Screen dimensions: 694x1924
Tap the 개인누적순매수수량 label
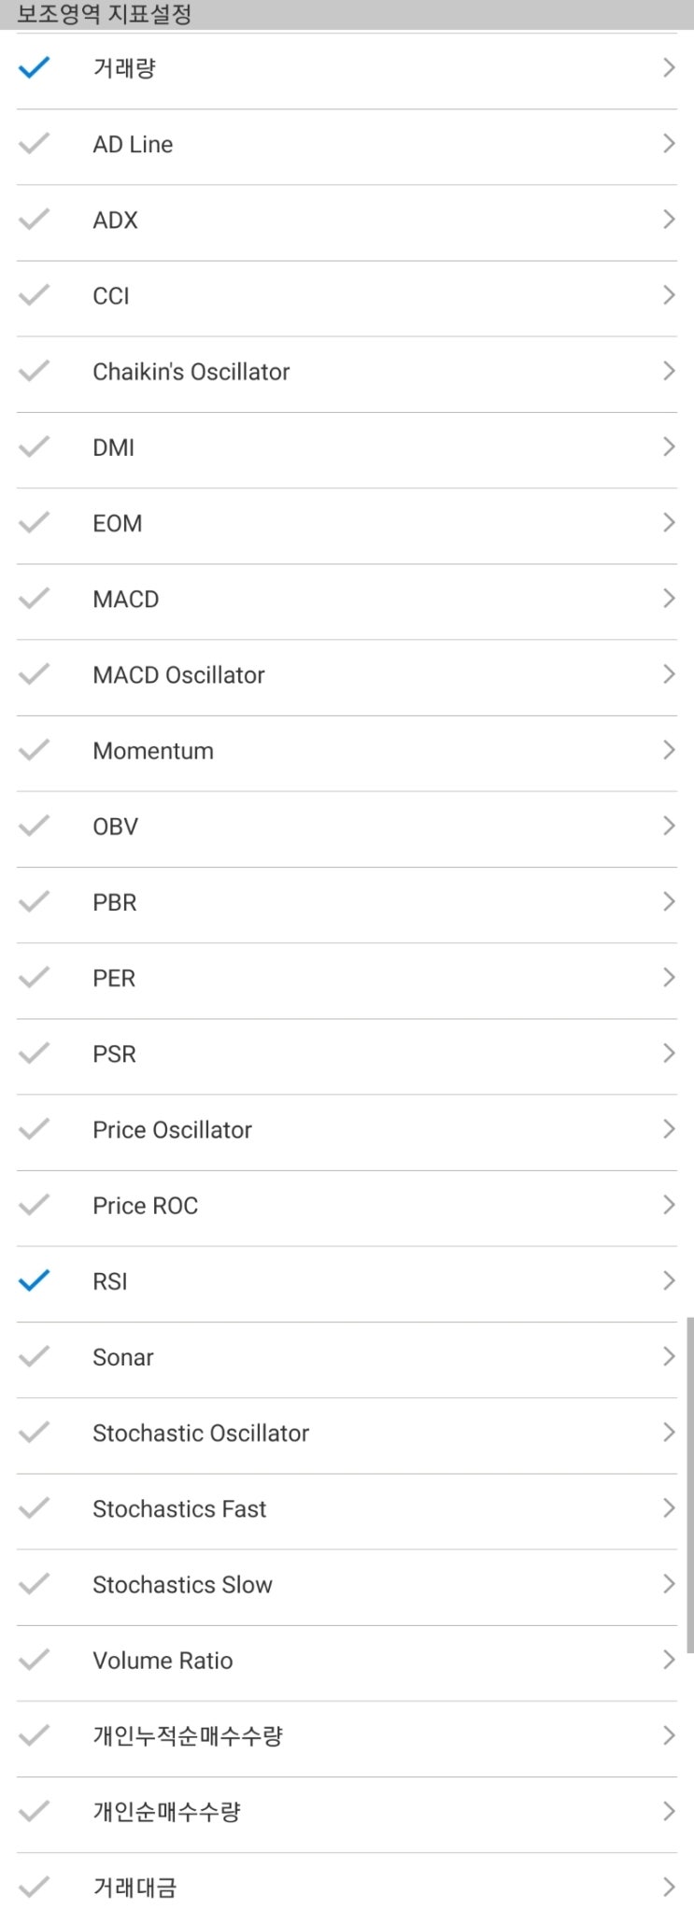pos(187,1736)
